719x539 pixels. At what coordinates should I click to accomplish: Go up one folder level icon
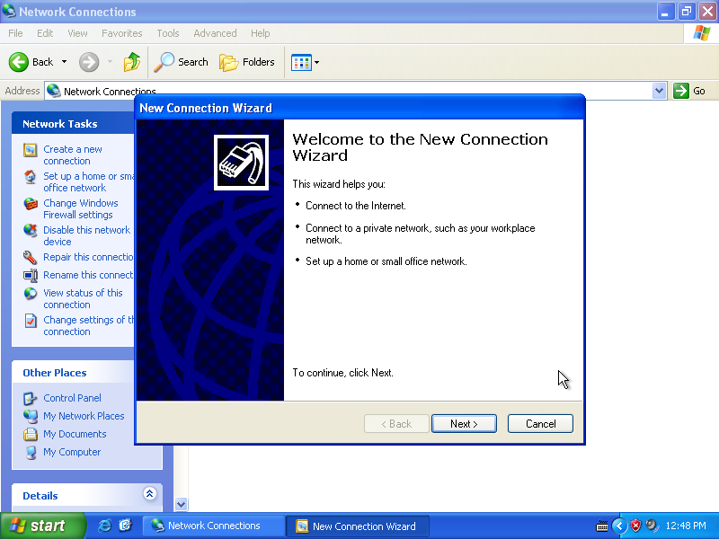coord(132,62)
